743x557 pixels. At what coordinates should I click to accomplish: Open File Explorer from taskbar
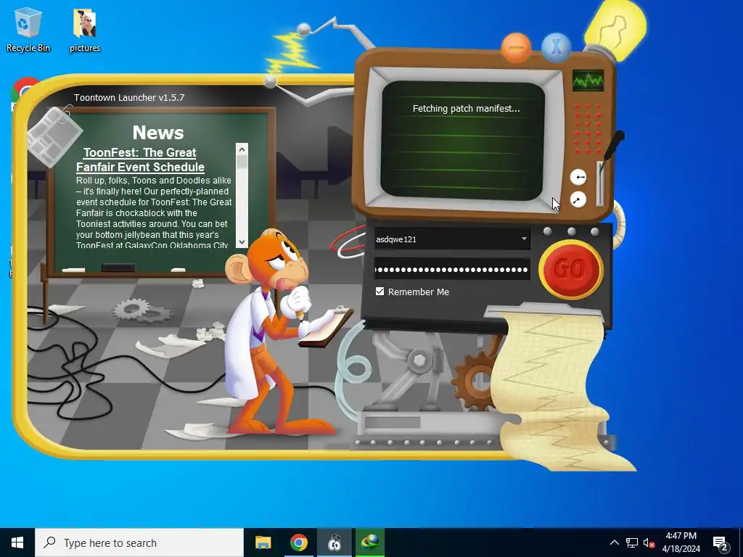coord(263,542)
